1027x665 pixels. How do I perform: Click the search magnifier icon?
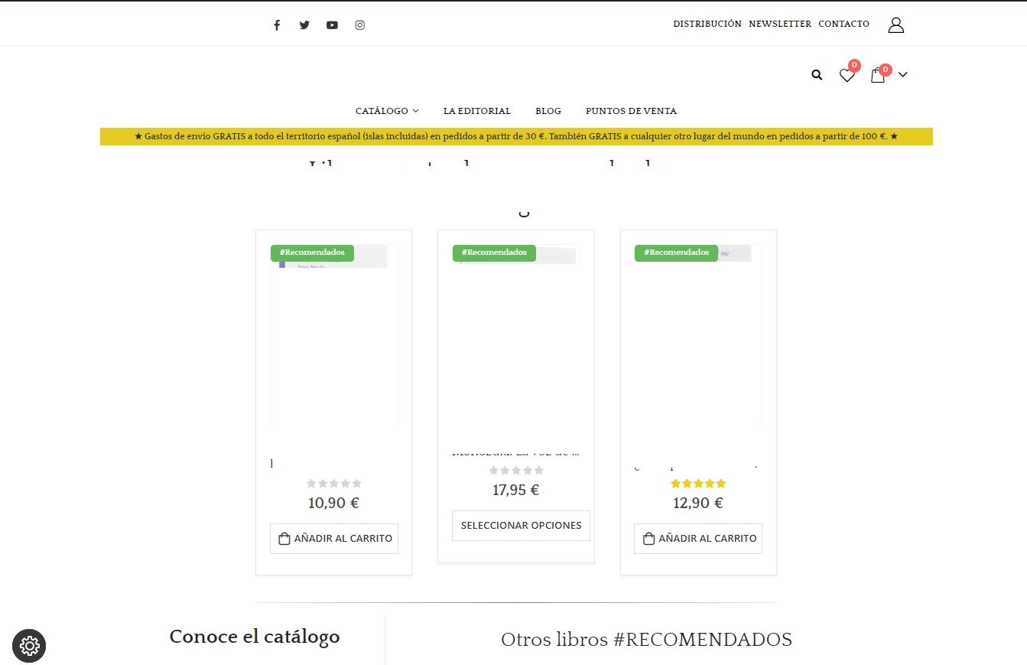point(817,75)
